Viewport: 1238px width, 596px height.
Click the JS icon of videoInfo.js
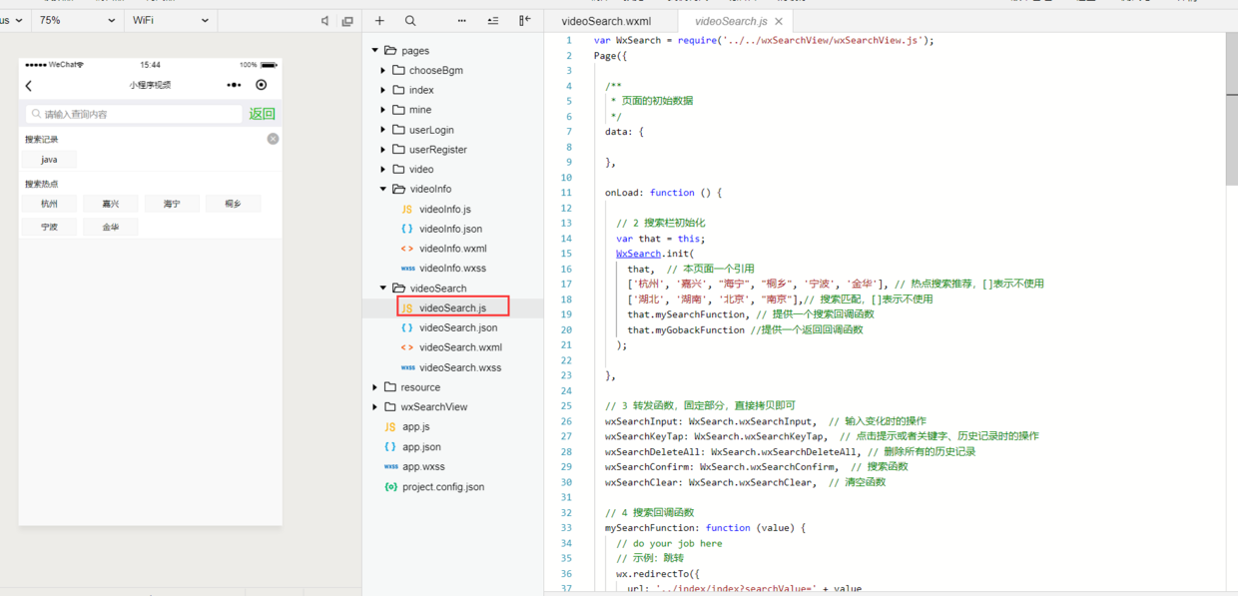tap(406, 209)
